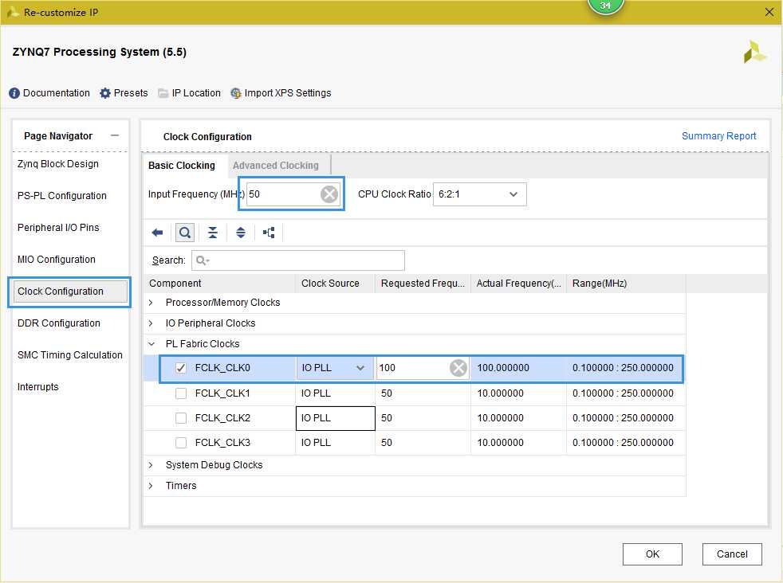Go to SMC Timing Calculation page
The width and height of the screenshot is (783, 583).
click(69, 355)
